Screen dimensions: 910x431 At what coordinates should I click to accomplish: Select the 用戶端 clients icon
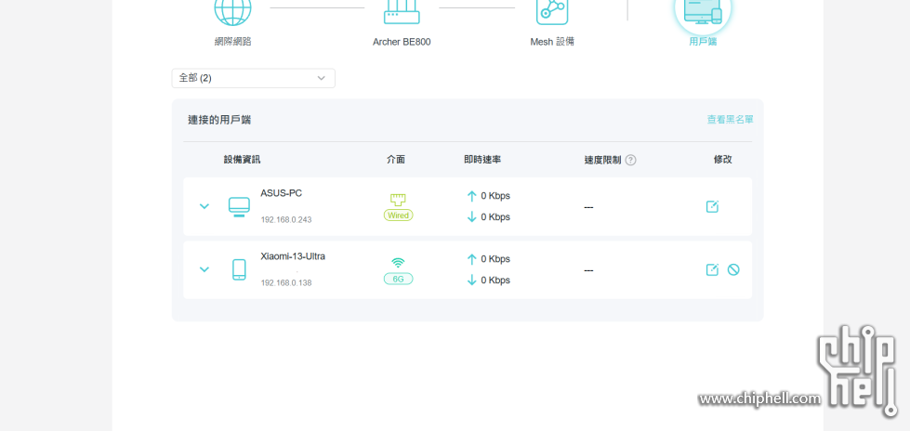702,11
